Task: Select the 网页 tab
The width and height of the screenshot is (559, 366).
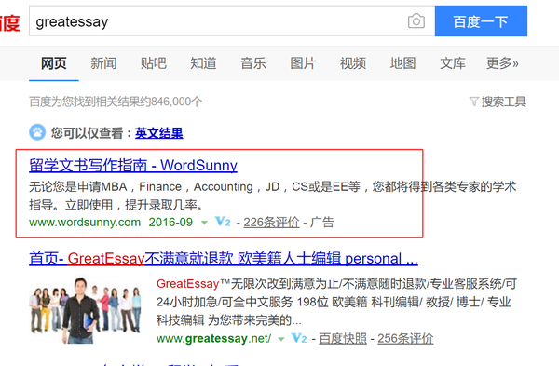Action: pos(54,63)
